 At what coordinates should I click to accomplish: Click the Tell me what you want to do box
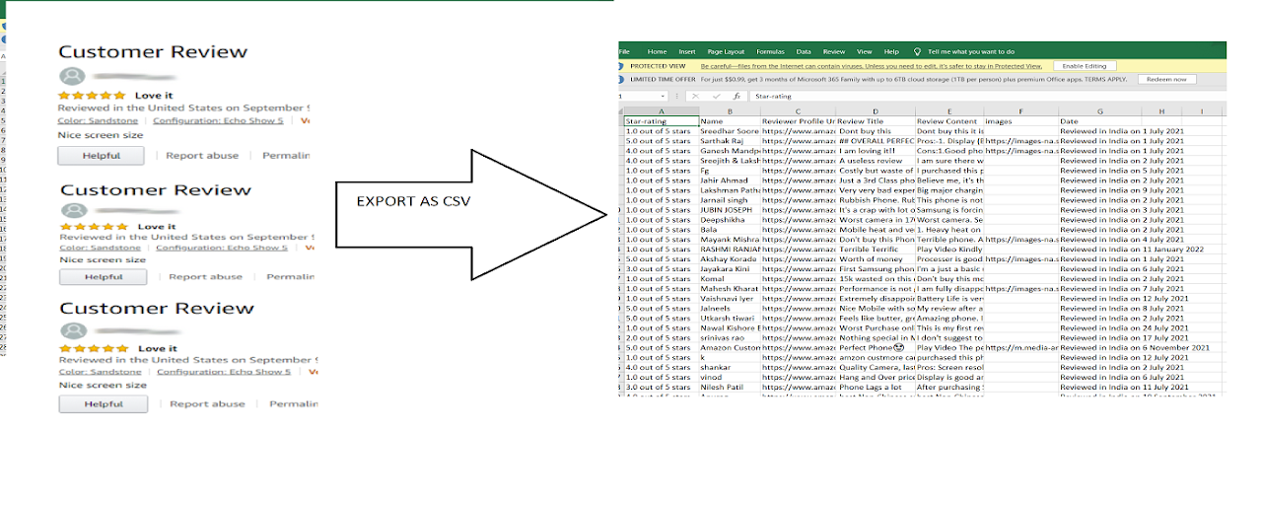971,51
